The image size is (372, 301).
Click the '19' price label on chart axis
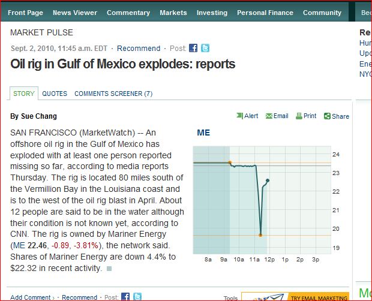point(336,248)
